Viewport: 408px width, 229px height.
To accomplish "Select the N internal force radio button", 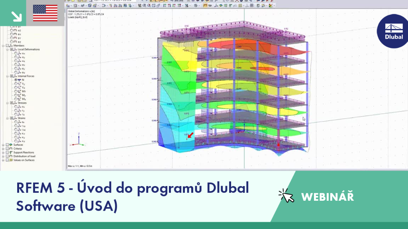I will tap(16, 80).
